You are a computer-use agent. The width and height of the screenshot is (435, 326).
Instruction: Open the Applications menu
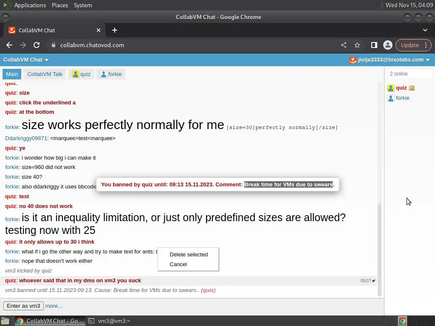pos(30,5)
